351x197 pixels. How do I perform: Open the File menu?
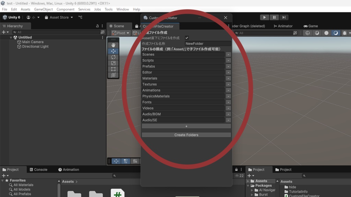pyautogui.click(x=4, y=9)
